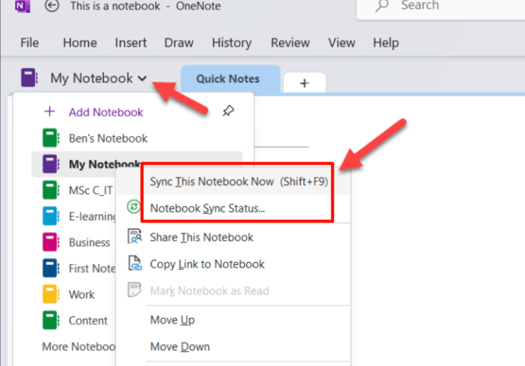Click the green MSc C_IT notebook icon
Screen dimensions: 525x366
[51, 190]
